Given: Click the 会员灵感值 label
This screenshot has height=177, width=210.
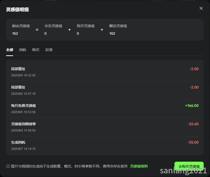Looking at the screenshot, I should pos(53,26).
